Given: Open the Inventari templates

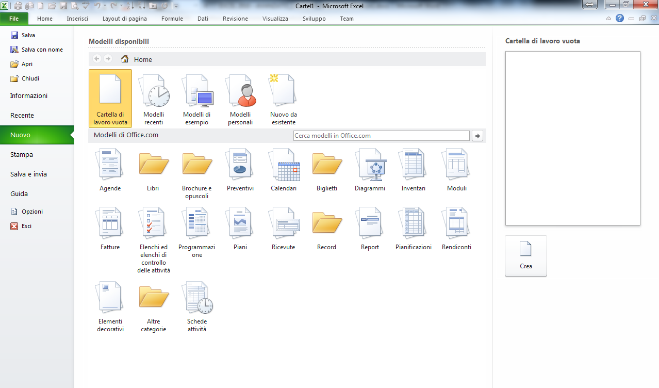Looking at the screenshot, I should tap(414, 171).
